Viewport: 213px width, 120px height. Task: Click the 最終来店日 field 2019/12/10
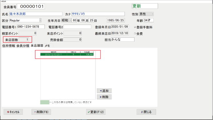(x=120, y=33)
